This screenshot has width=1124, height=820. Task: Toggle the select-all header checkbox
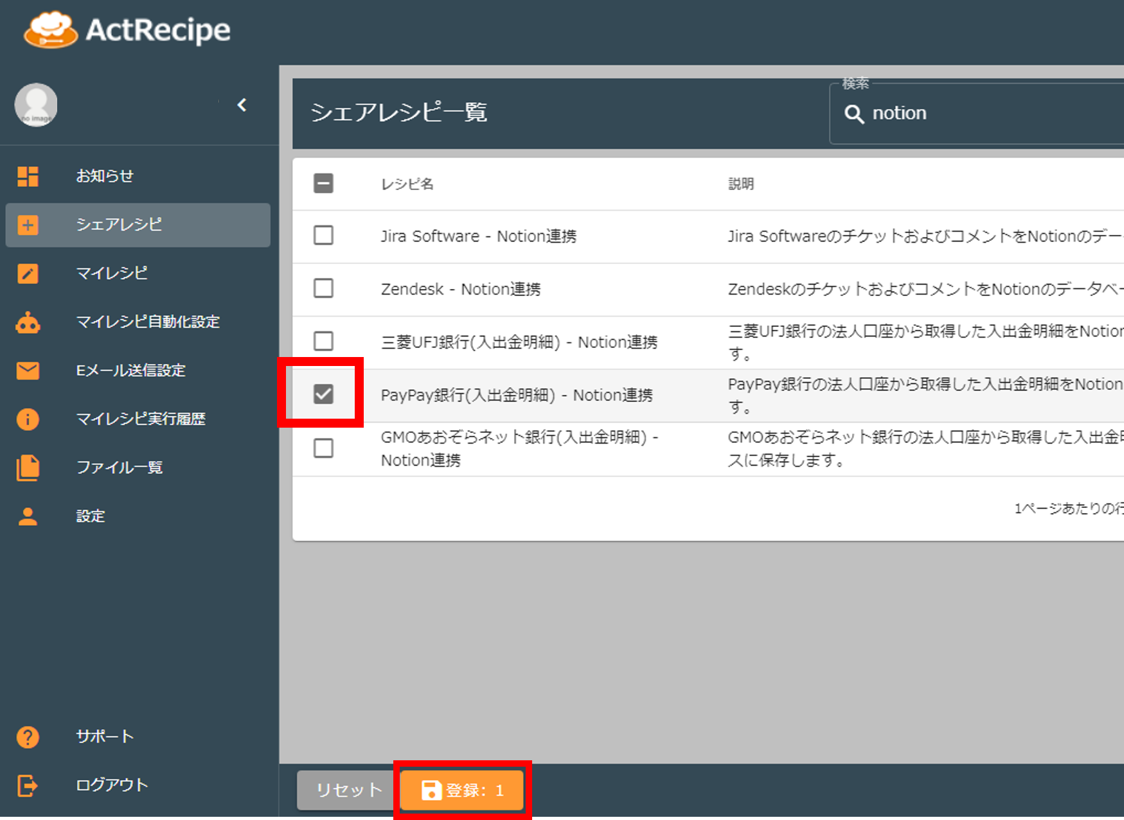click(323, 184)
